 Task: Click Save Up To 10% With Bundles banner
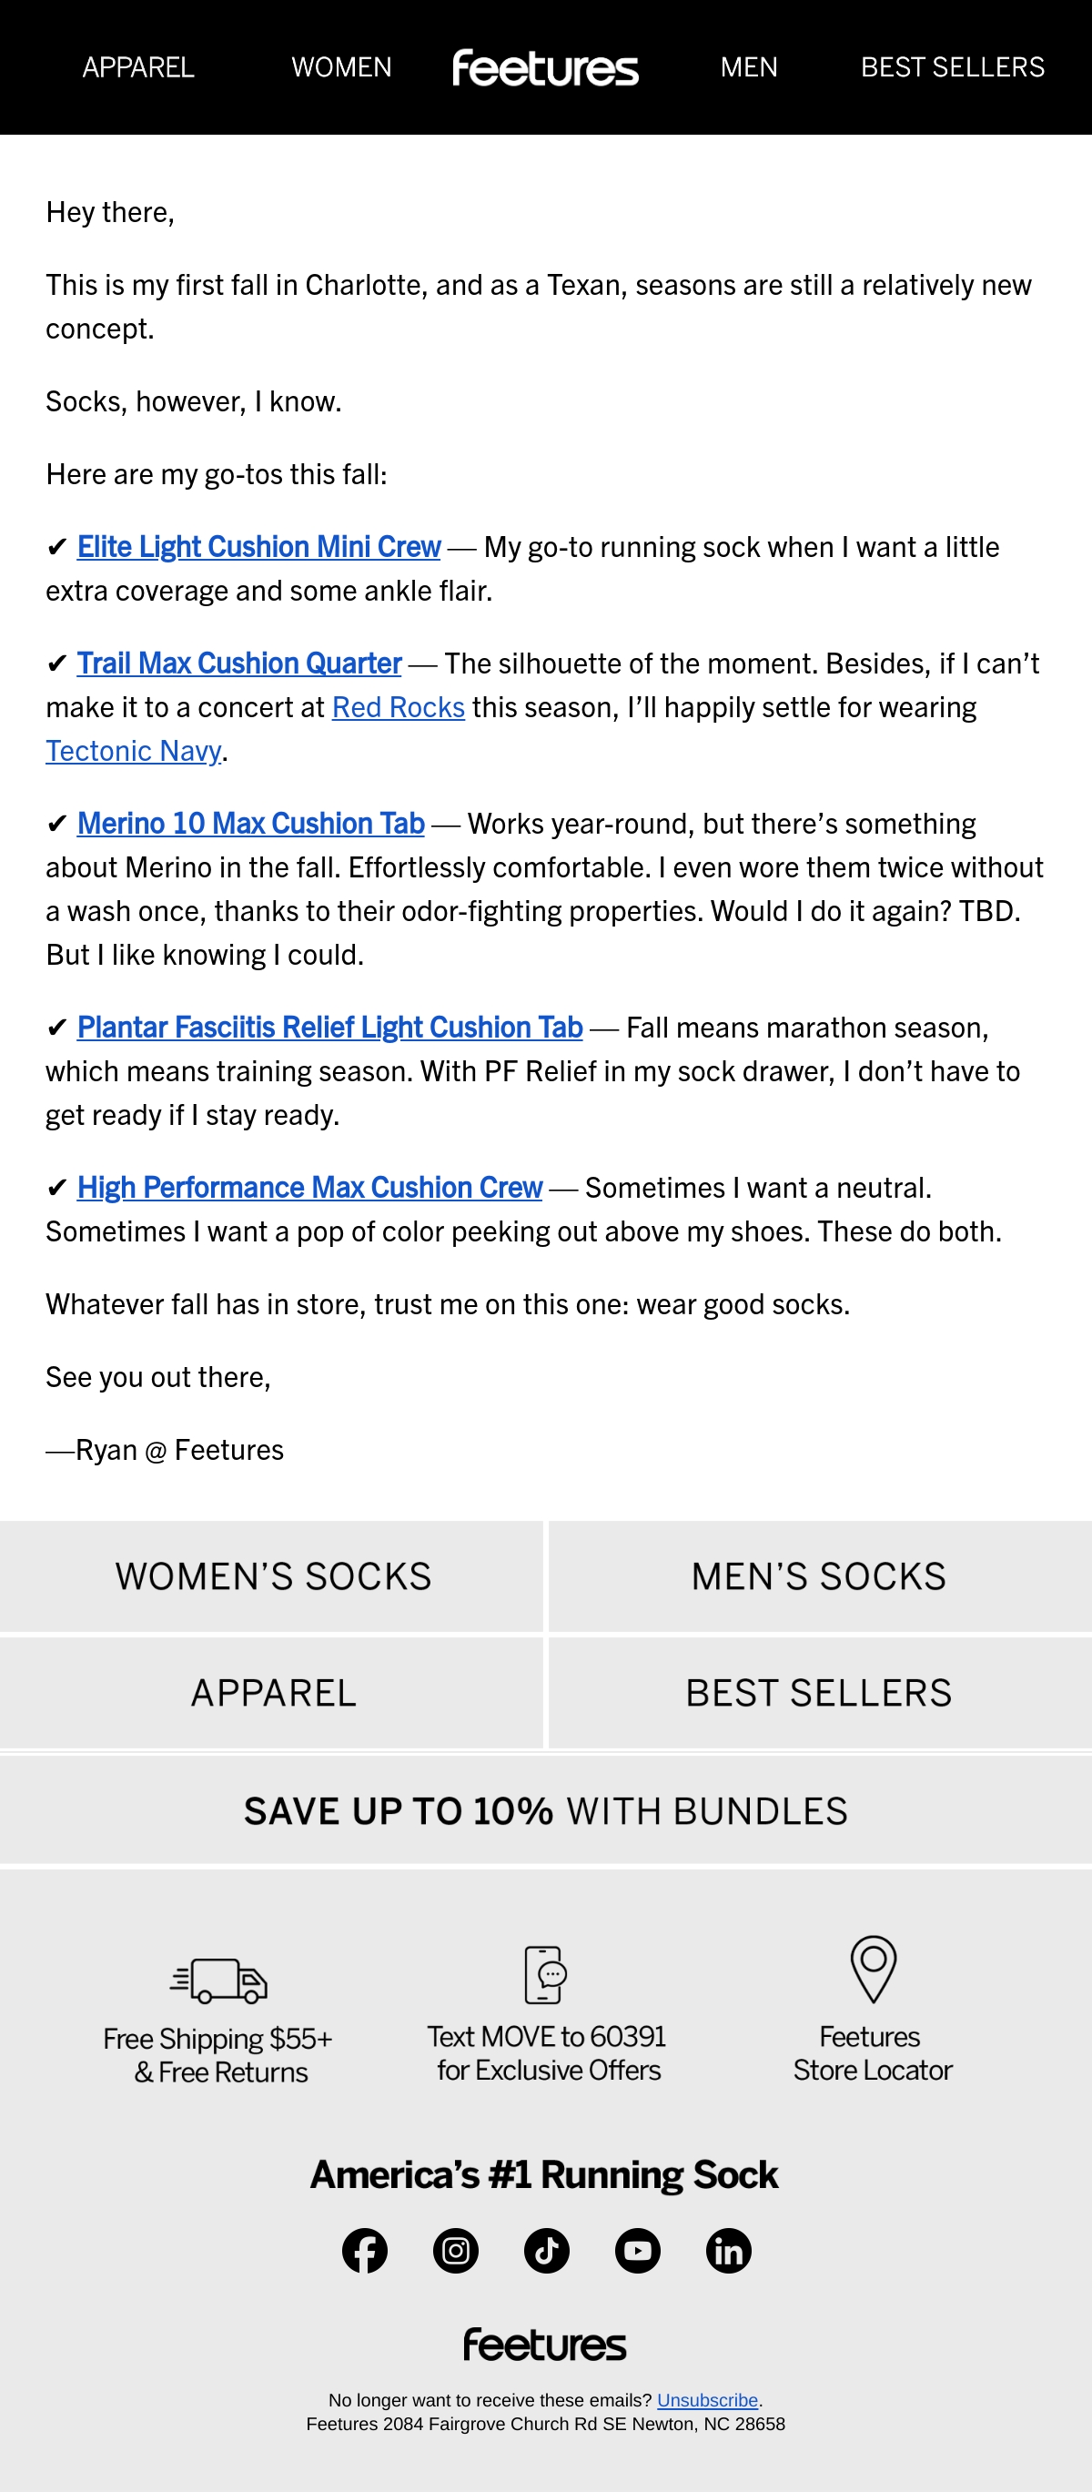pos(545,1811)
